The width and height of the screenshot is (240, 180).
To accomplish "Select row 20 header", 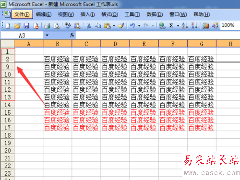I will [8, 151].
